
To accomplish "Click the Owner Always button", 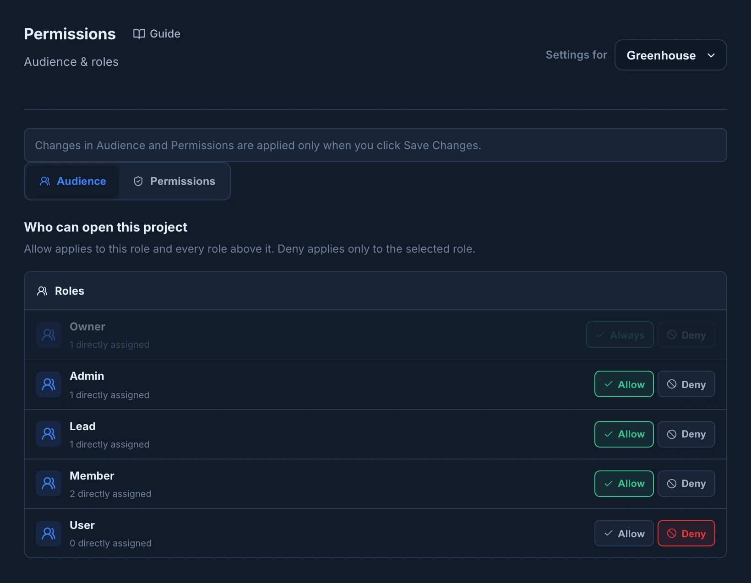I will click(620, 335).
